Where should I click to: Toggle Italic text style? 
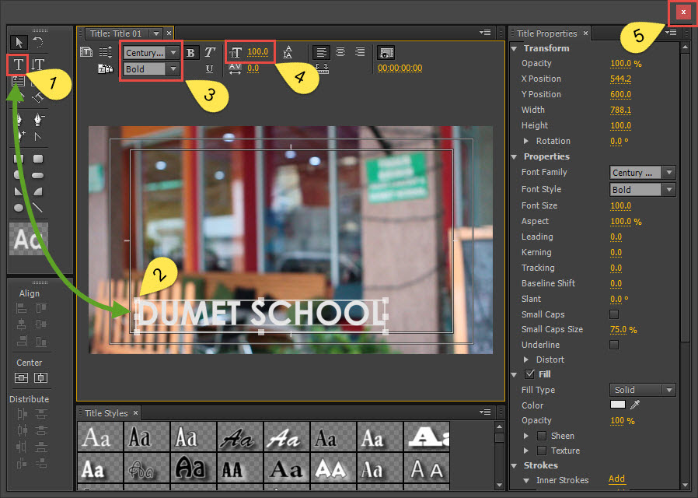[210, 53]
